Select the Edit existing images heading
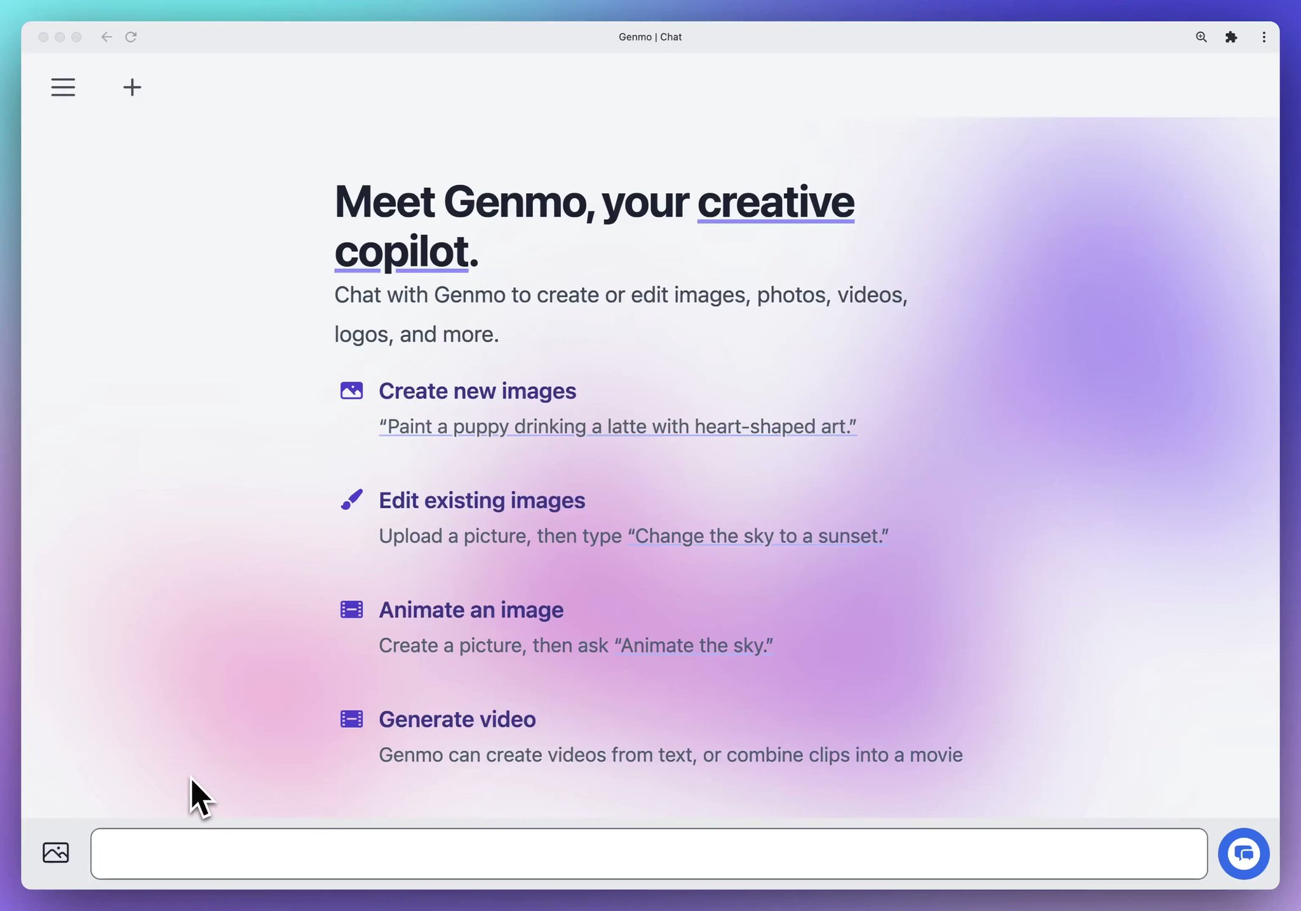 point(482,500)
